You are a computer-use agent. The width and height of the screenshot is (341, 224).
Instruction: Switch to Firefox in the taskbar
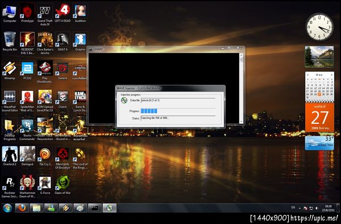click(22, 208)
